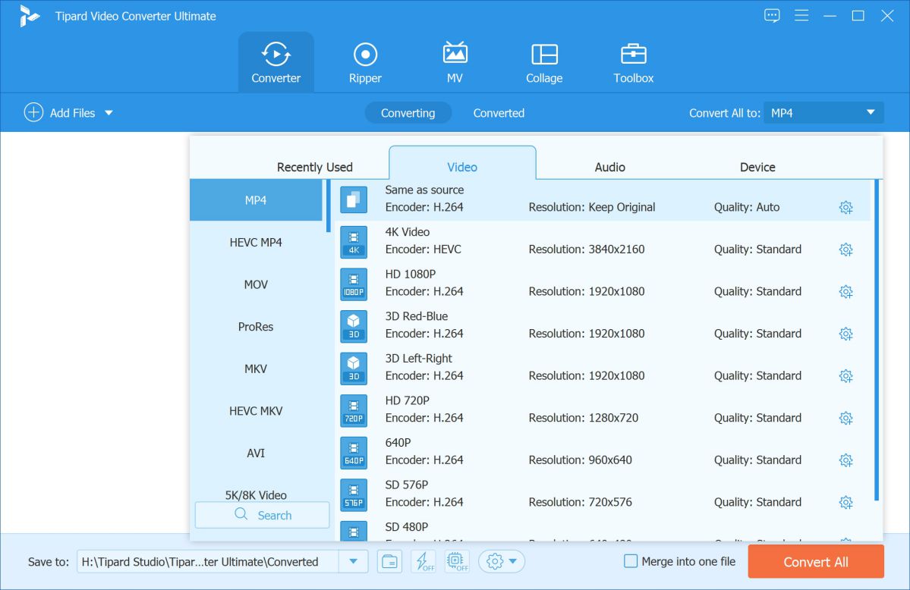Open settings gear for 3D Left-Right preset
The image size is (910, 590).
(x=845, y=376)
